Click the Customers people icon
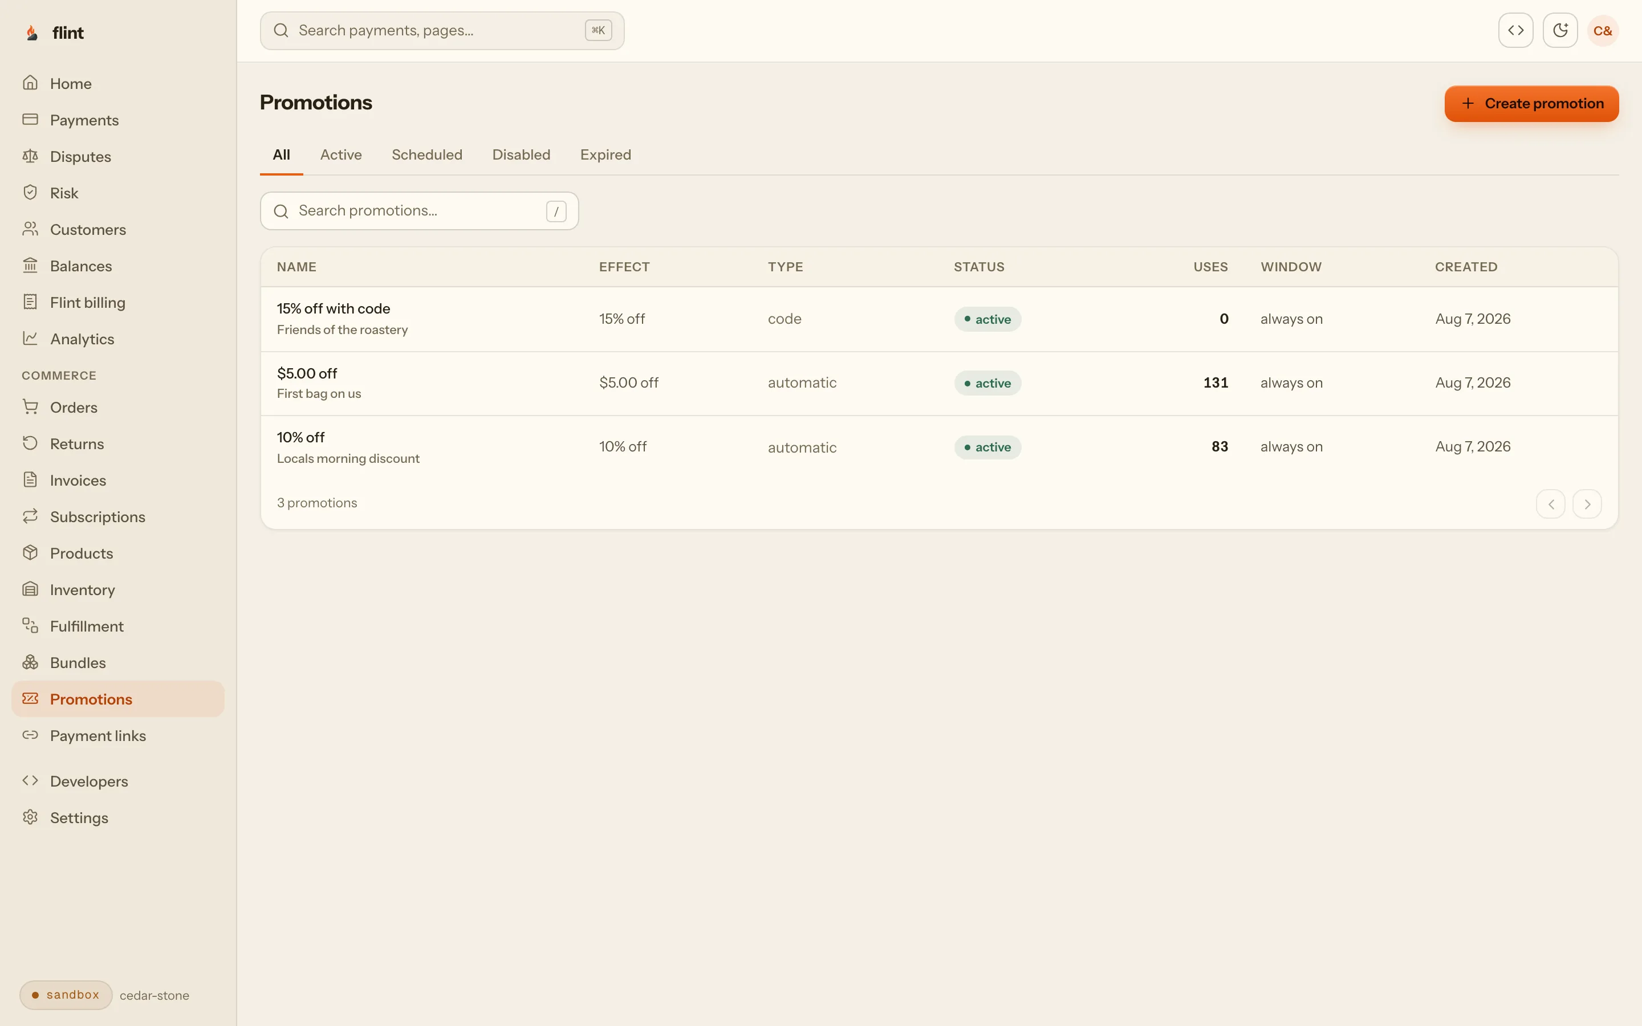Screen dimensions: 1642x1026 coord(30,229)
